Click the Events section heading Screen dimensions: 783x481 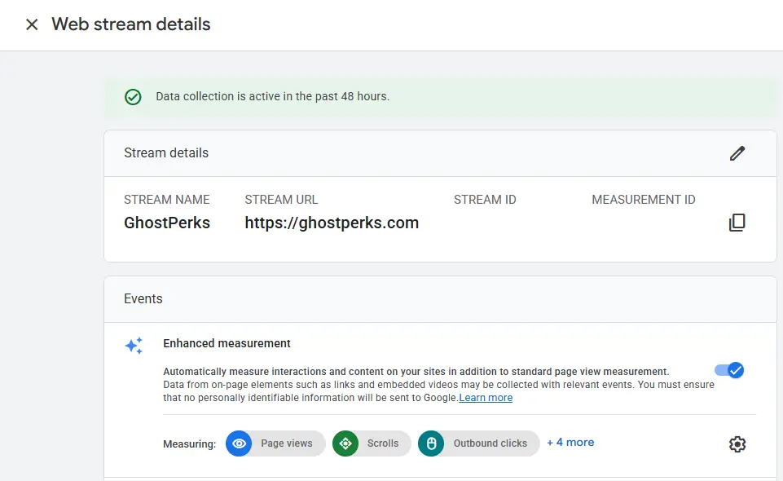coord(143,298)
